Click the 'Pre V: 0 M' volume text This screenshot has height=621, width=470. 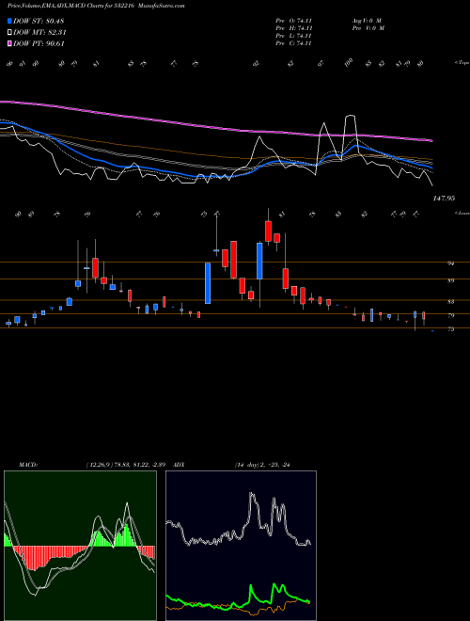[x=368, y=28]
